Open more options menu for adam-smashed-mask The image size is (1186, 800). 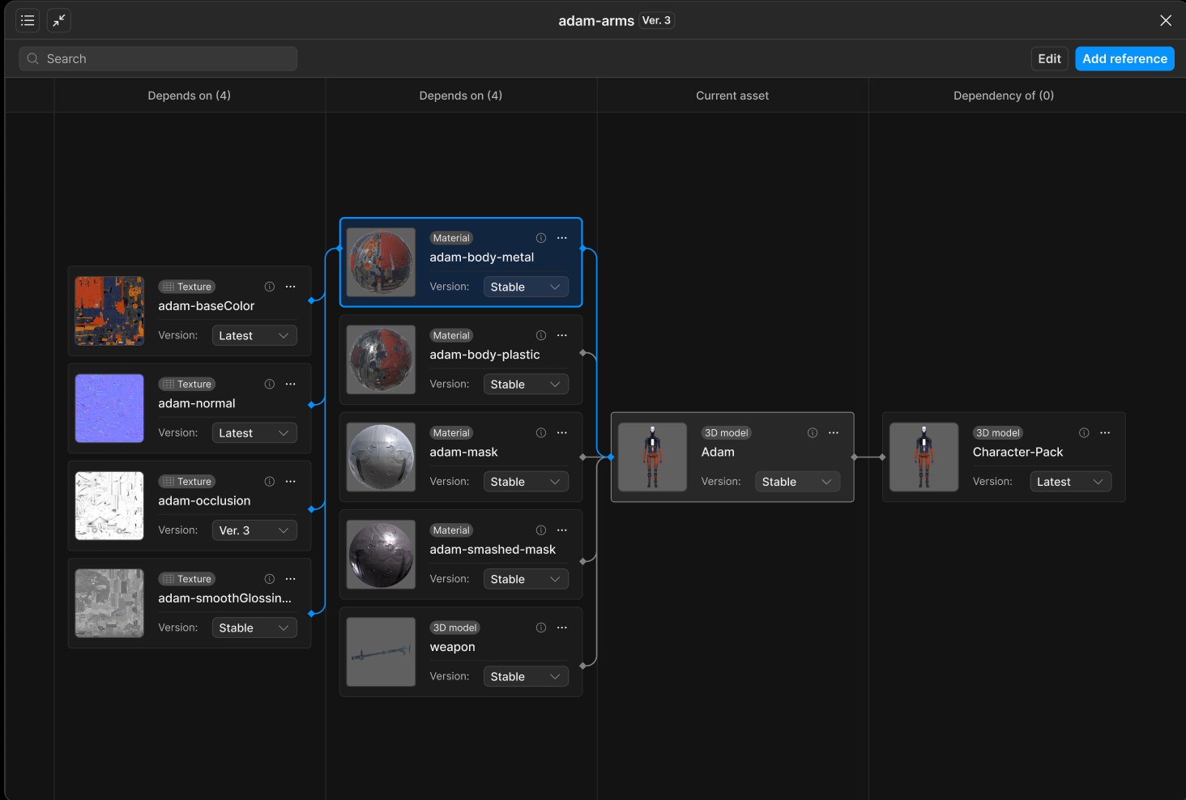pos(562,530)
